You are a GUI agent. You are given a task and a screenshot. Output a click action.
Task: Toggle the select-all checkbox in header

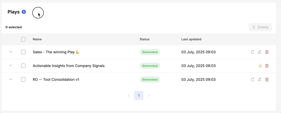point(23,39)
